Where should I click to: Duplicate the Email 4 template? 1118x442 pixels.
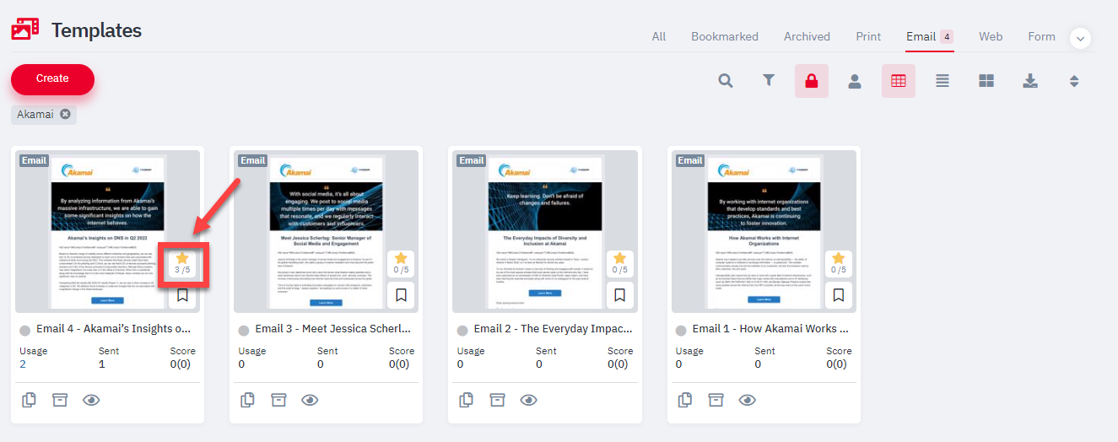click(x=29, y=400)
